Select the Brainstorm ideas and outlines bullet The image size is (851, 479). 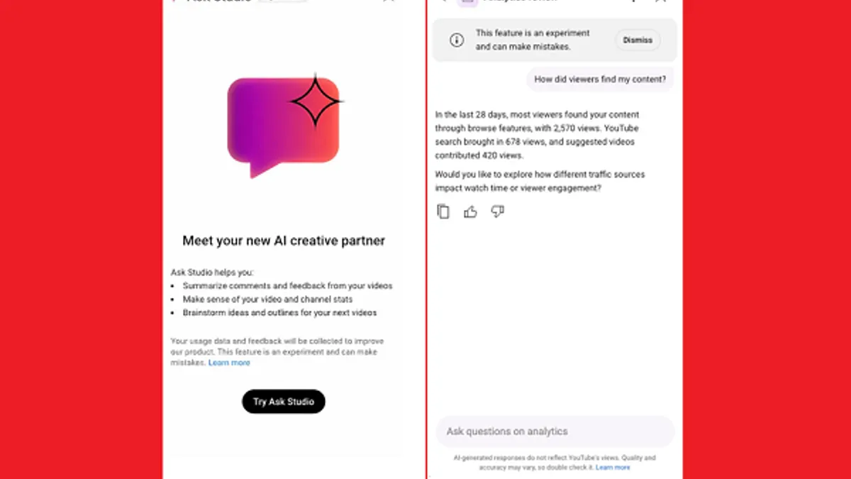(279, 313)
